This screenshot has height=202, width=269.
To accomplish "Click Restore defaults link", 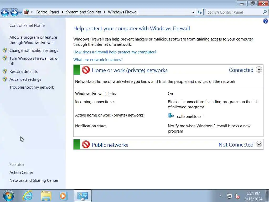I will point(23,72).
